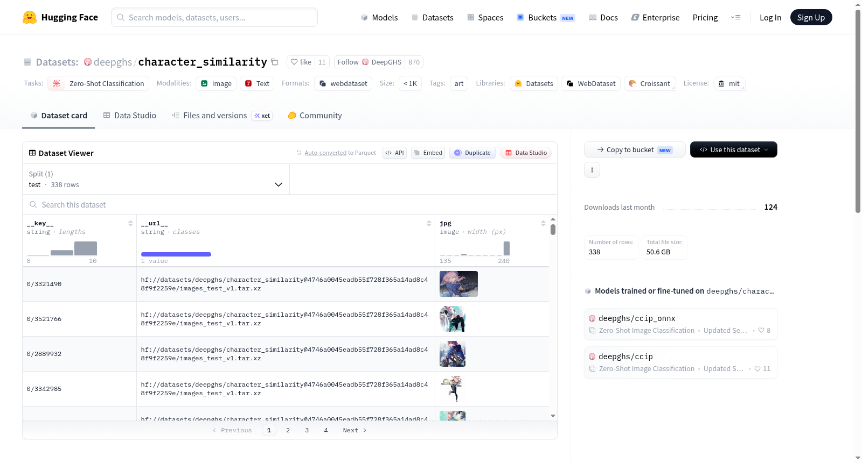Image resolution: width=862 pixels, height=463 pixels.
Task: Open Data Studio from viewer header
Action: click(x=526, y=153)
